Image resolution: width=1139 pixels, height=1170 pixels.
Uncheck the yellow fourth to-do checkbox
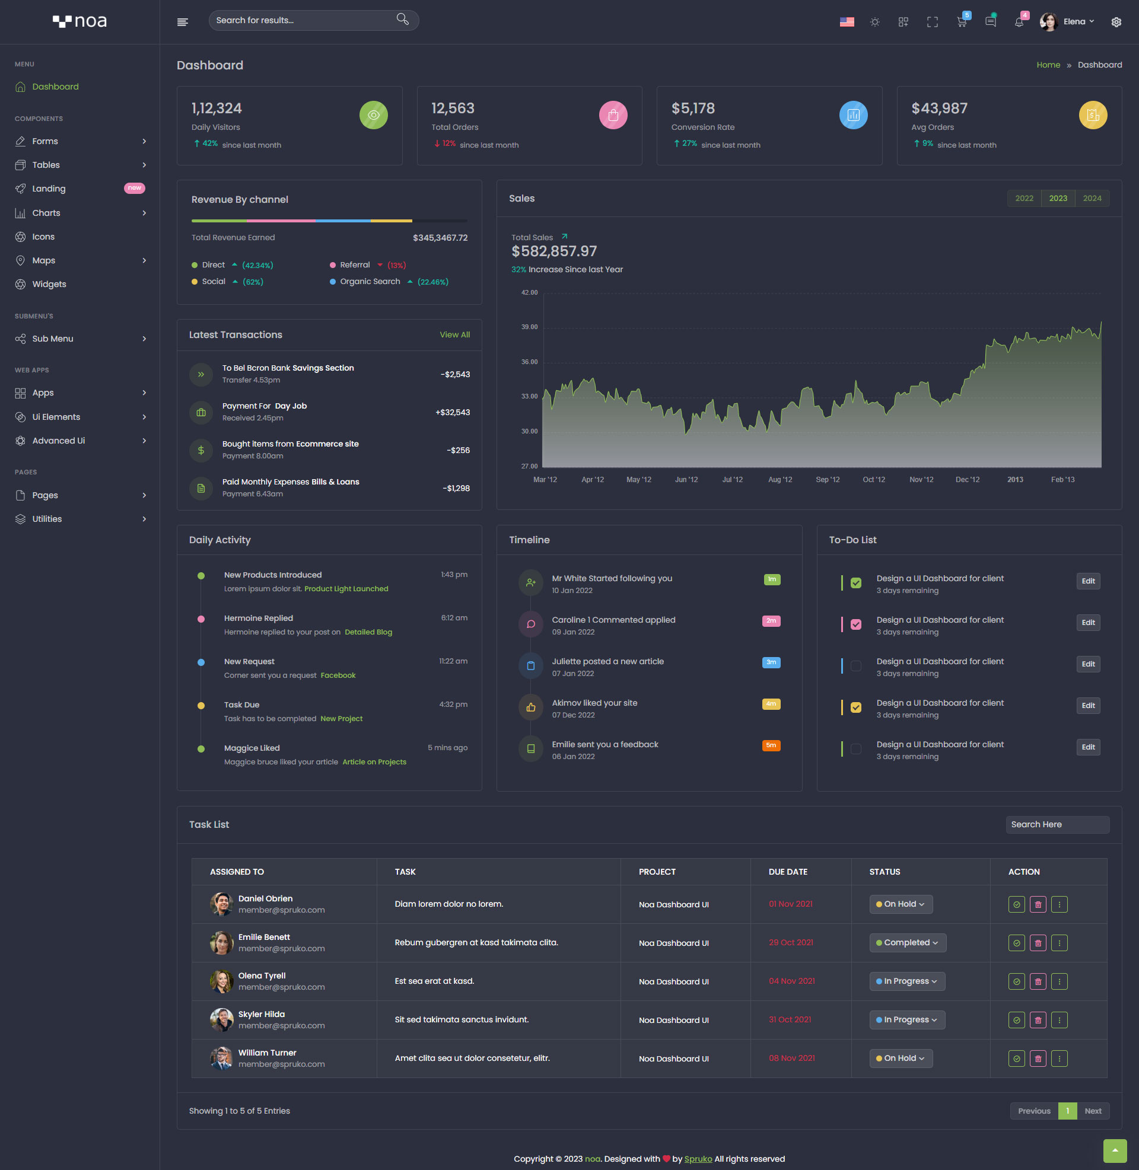(x=856, y=707)
